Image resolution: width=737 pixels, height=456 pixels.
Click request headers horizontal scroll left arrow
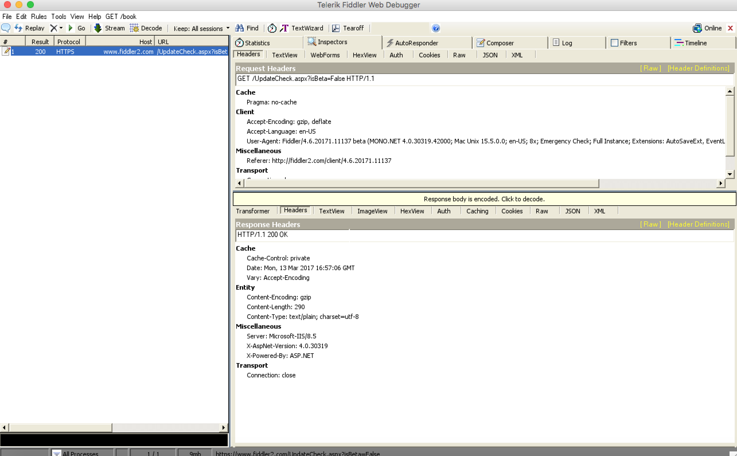coord(239,183)
